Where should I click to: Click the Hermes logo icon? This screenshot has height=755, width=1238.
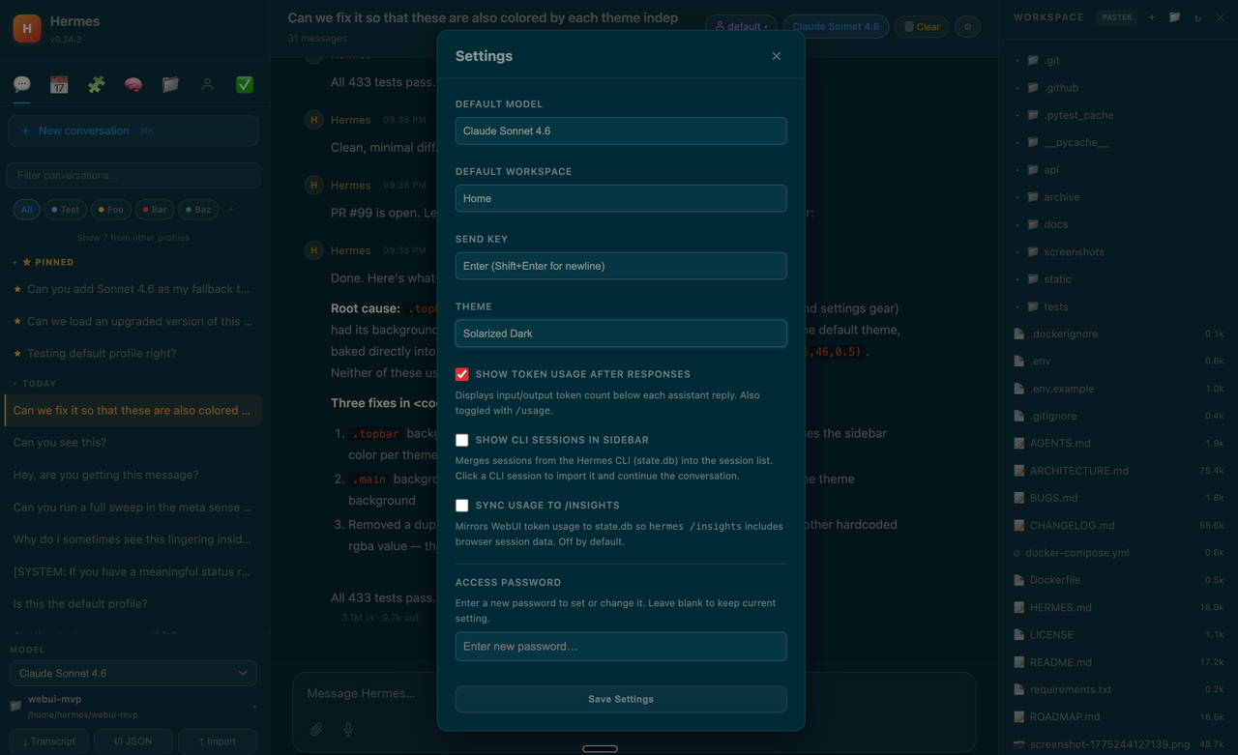[x=27, y=28]
